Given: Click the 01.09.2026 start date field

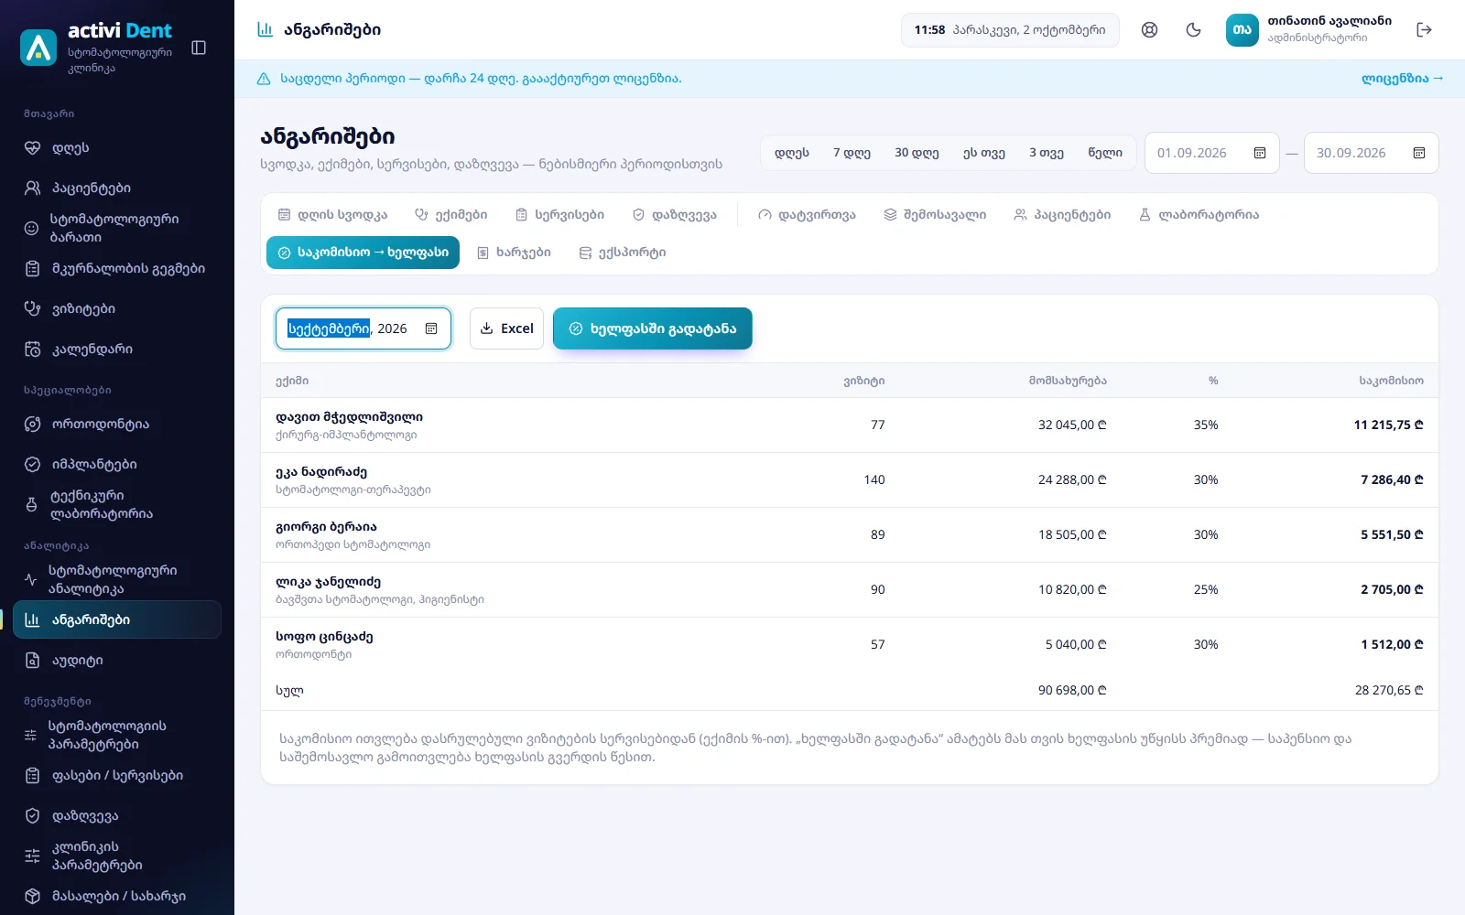Looking at the screenshot, I should click(1211, 153).
